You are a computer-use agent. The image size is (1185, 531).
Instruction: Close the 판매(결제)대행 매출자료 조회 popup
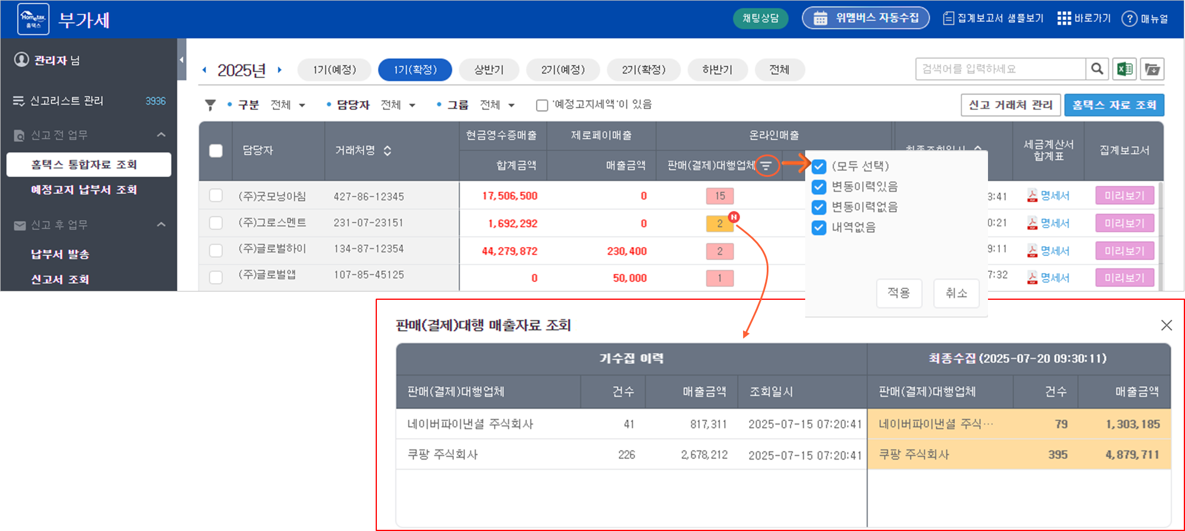[1166, 325]
